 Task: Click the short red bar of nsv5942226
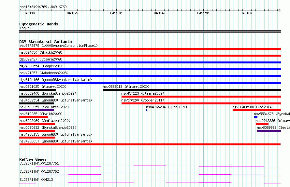pyautogui.click(x=262, y=124)
